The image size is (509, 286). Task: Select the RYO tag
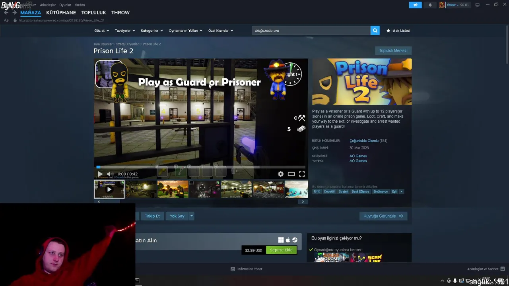(317, 191)
